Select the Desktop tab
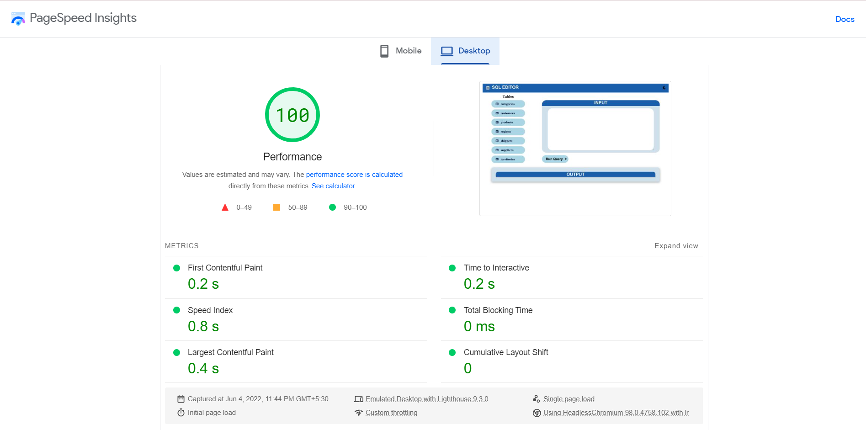Screen dimensions: 866x430 465,51
